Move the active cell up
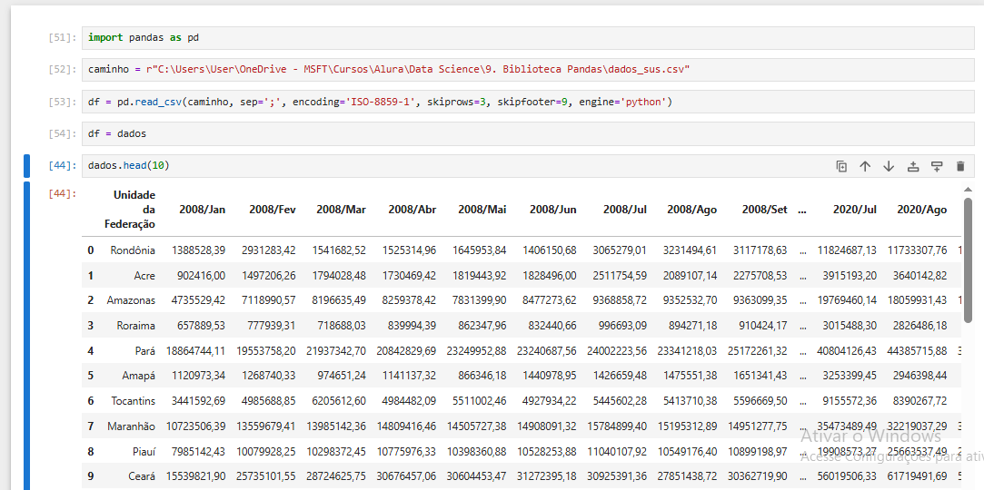Screen dimensions: 984x490 (x=865, y=166)
